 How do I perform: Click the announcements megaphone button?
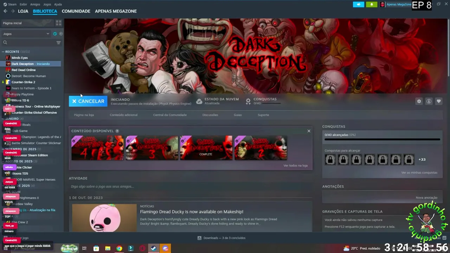tap(359, 4)
